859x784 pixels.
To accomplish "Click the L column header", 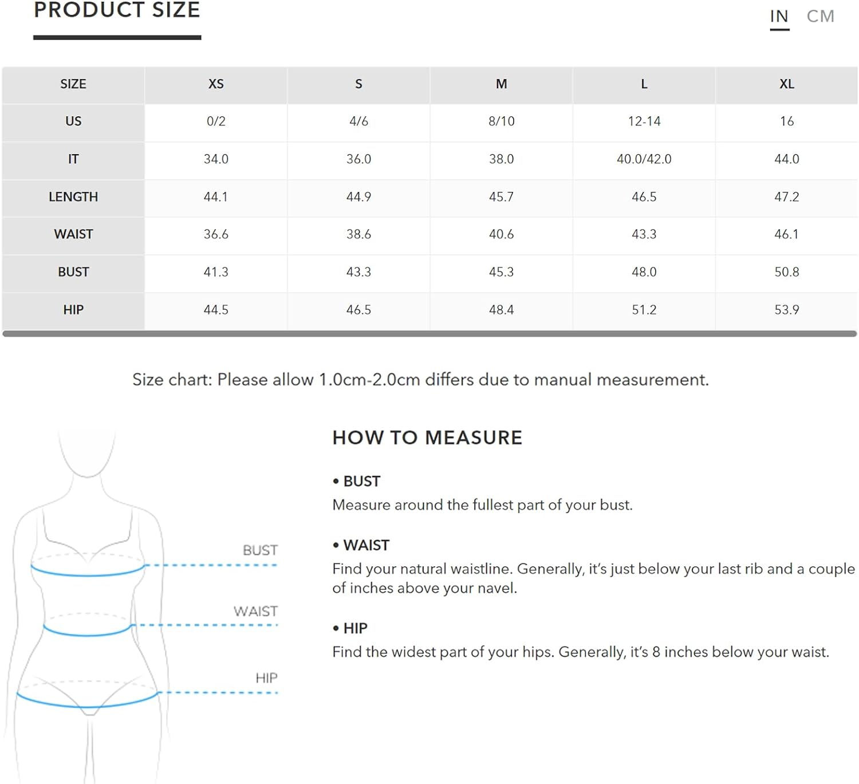I will pyautogui.click(x=644, y=84).
